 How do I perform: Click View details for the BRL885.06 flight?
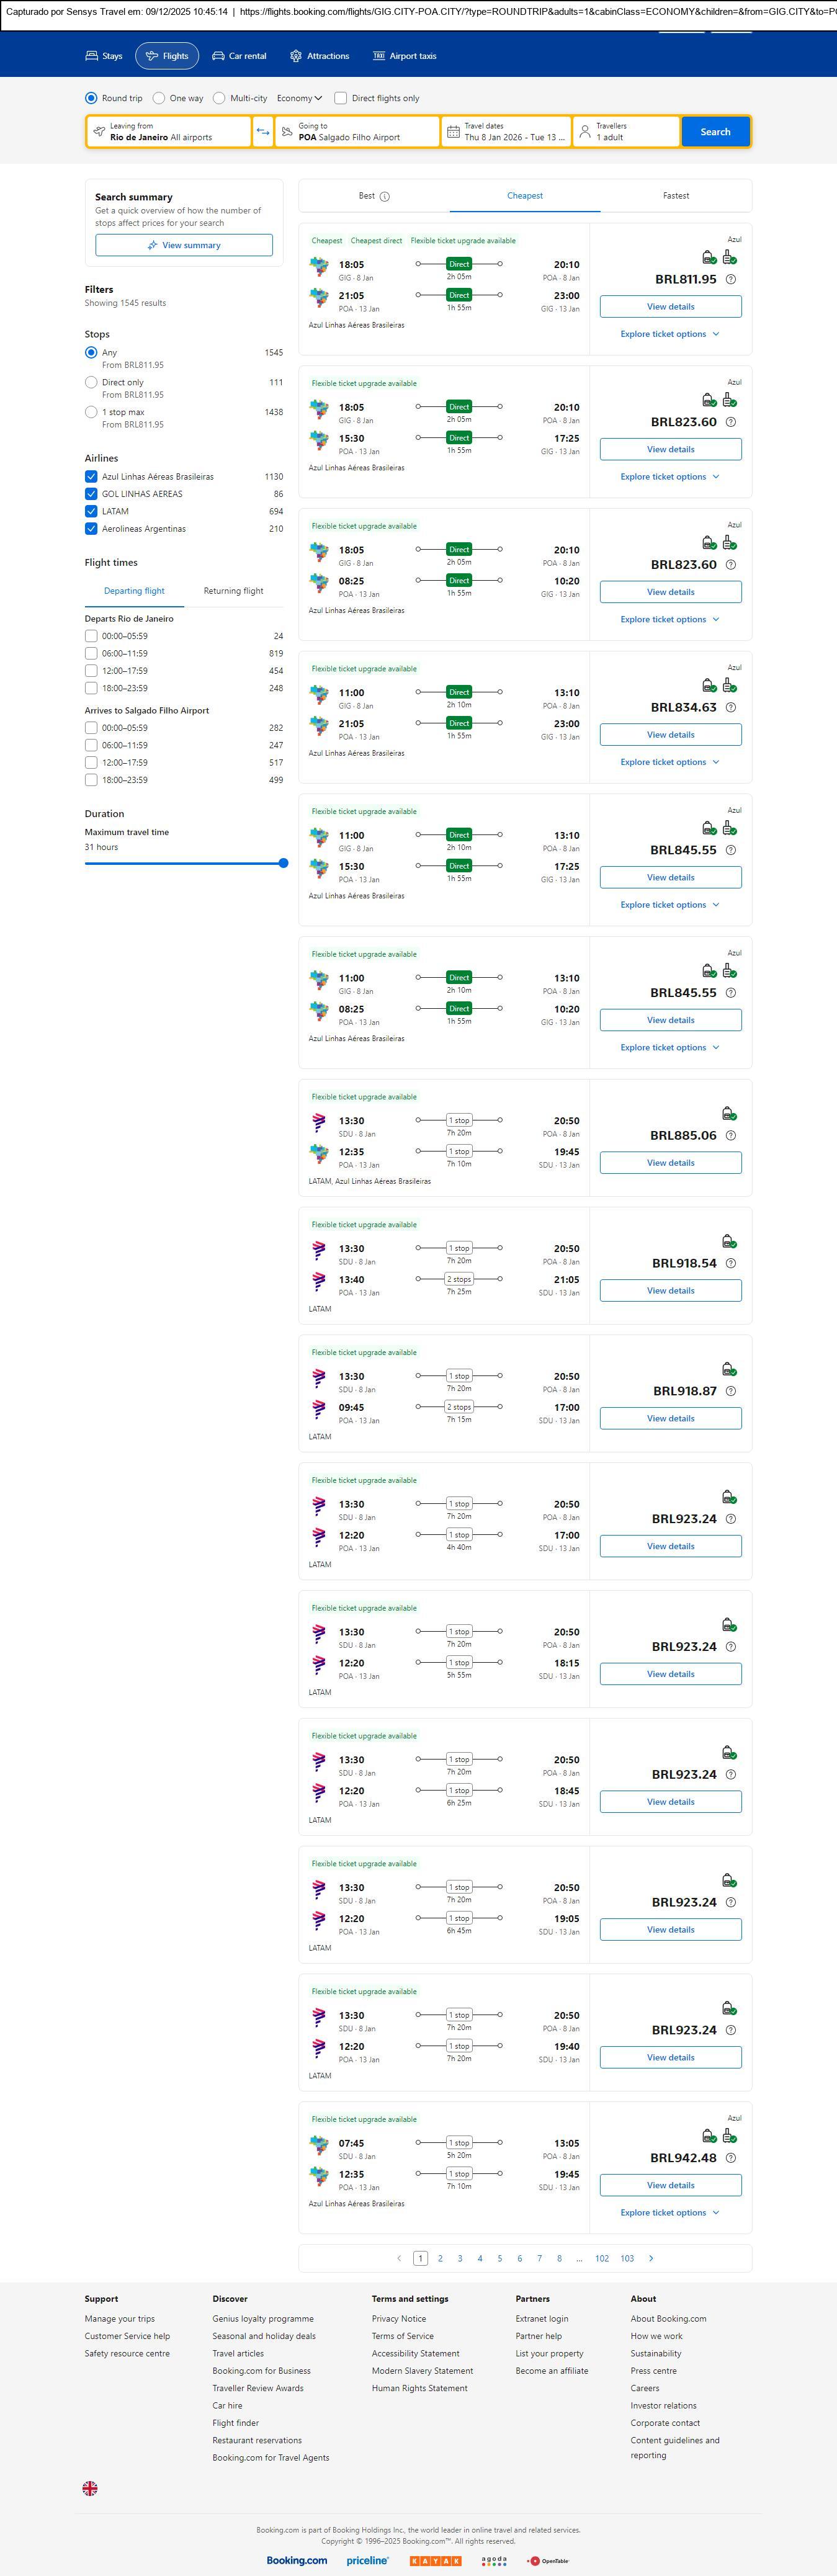point(670,1163)
